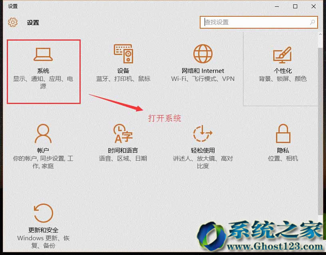Viewport: 326px width, 255px height.
Task: Click the settings gear icon beside 设置
Action: click(x=13, y=23)
